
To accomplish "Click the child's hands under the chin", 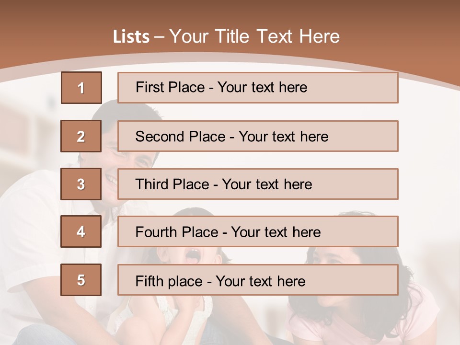I will (x=184, y=311).
